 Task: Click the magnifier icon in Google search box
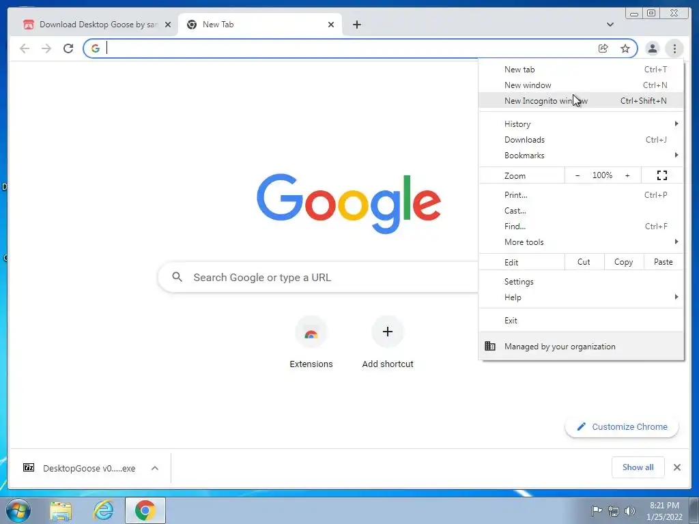(177, 277)
